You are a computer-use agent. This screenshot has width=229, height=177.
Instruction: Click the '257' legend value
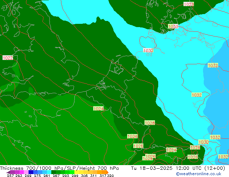(x=10, y=176)
